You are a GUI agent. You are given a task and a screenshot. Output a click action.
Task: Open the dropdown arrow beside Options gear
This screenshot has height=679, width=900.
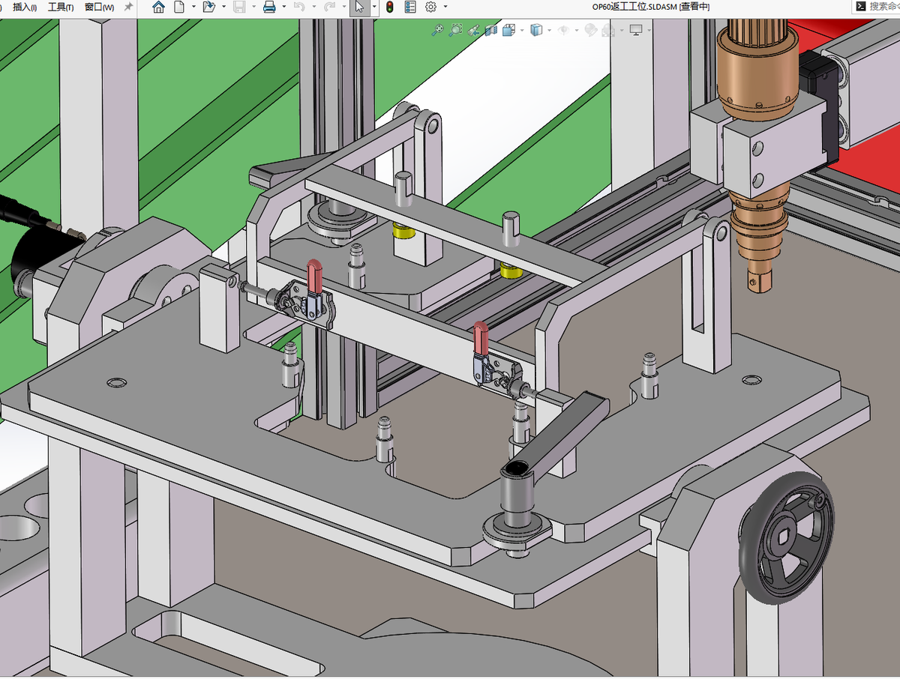(x=445, y=7)
